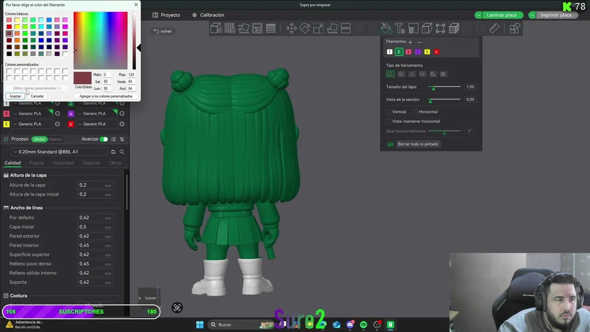This screenshot has height=332, width=590.
Task: Open the Proyecto tab
Action: (166, 15)
